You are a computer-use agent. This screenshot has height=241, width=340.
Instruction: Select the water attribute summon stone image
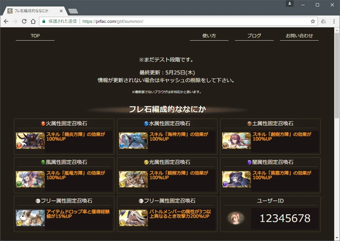pos(133,141)
